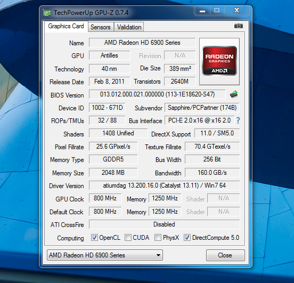Screen dimensions: 294x283
Task: Click the screenshot camera icon
Action: click(239, 26)
